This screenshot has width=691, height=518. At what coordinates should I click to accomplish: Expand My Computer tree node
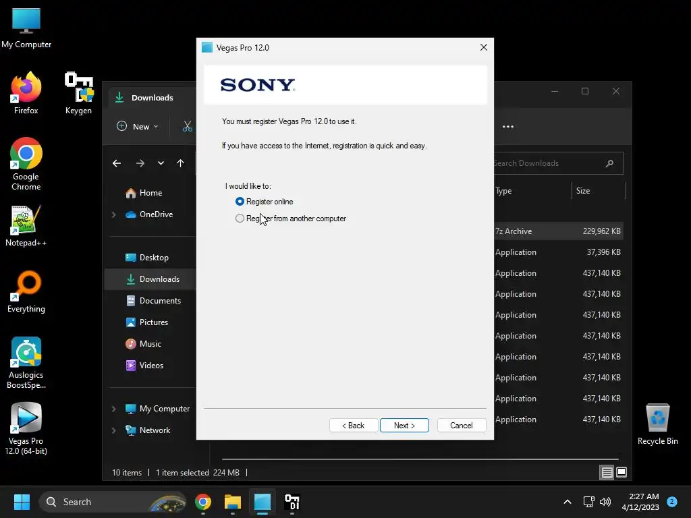pyautogui.click(x=113, y=409)
